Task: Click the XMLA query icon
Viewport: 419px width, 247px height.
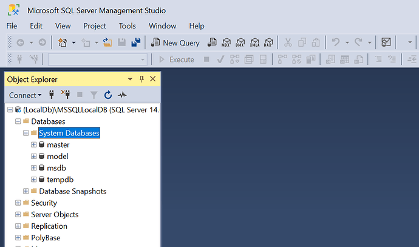Action: [x=254, y=42]
